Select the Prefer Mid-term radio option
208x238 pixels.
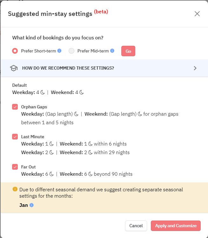tap(71, 51)
